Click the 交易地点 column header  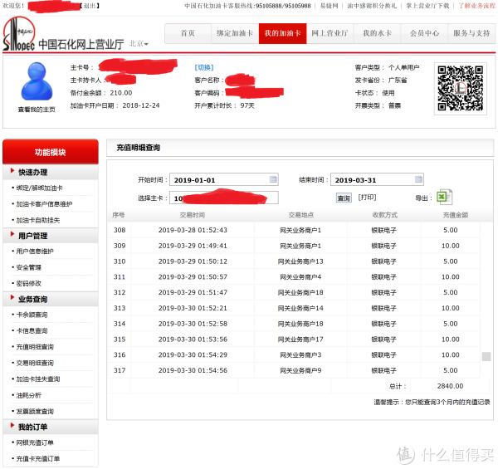[300, 215]
